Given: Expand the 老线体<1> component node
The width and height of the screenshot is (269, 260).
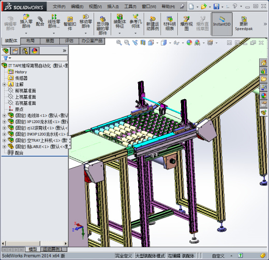Looking at the screenshot, I should tap(4, 116).
